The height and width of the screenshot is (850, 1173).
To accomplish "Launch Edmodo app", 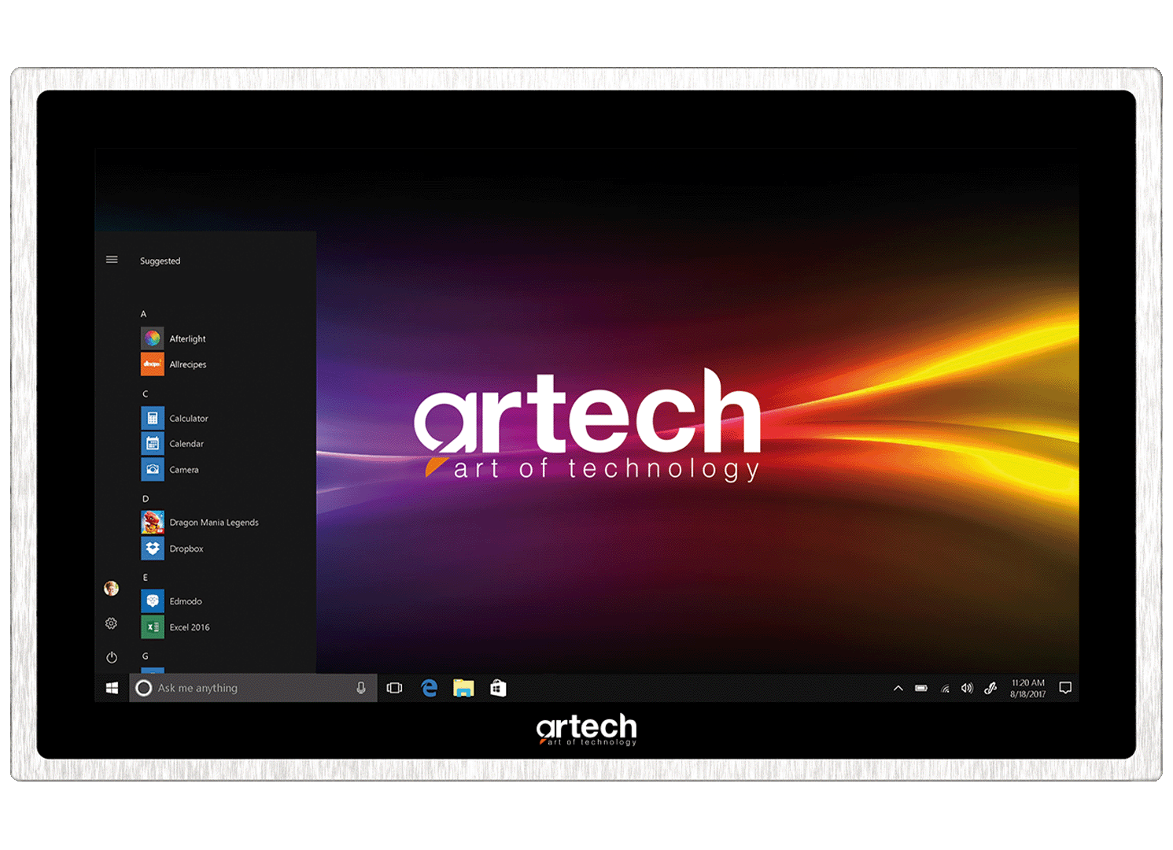I will (x=153, y=601).
